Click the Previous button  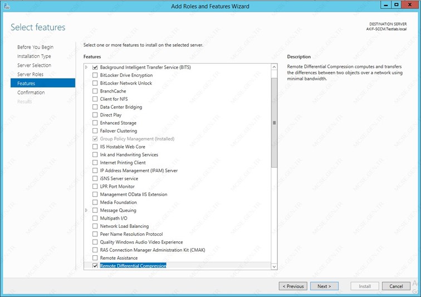point(293,286)
